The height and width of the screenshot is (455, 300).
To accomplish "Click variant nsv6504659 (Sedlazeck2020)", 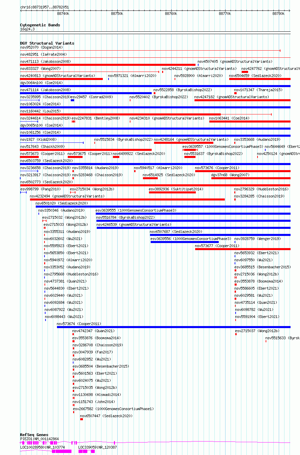I will pyautogui.click(x=255, y=76).
